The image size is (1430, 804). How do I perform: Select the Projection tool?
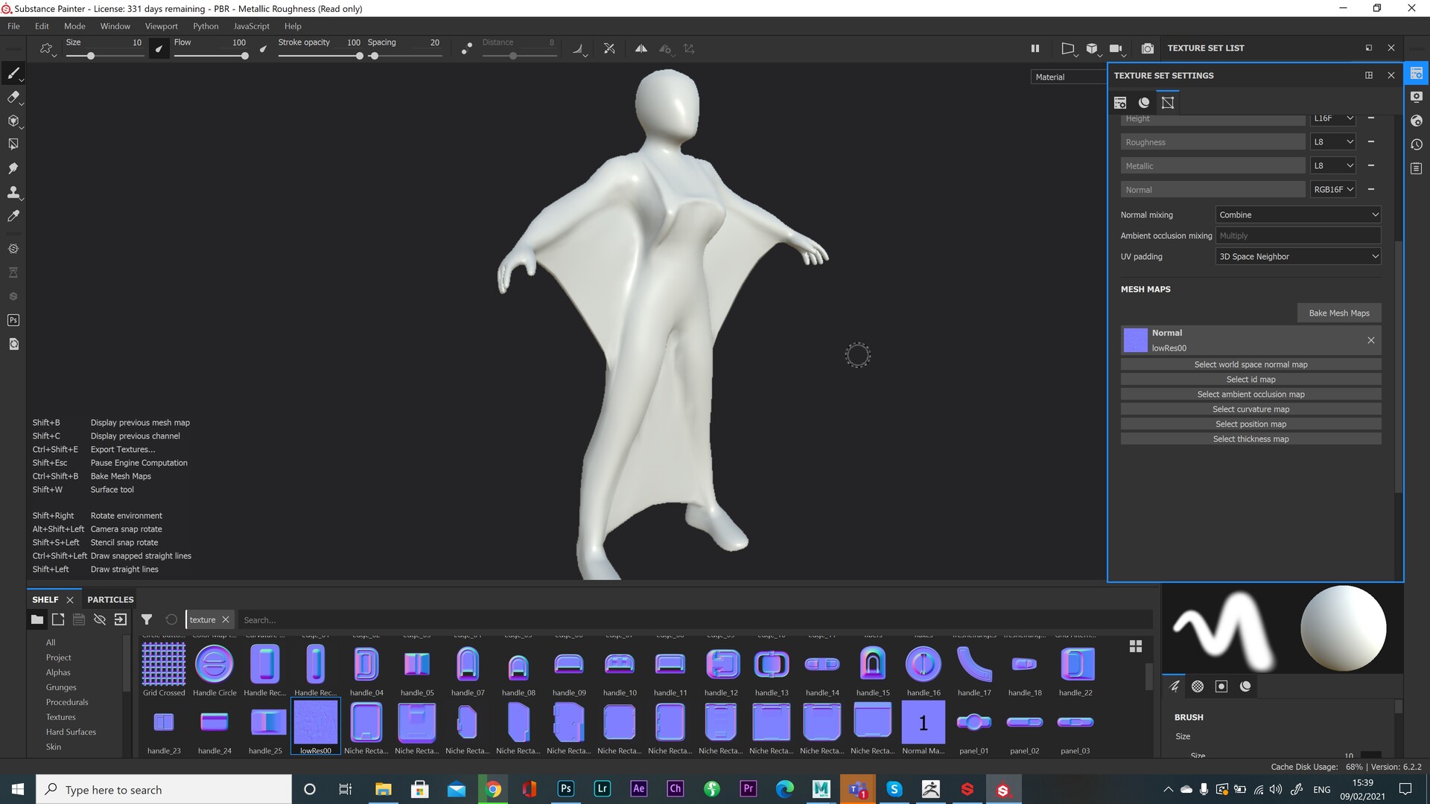click(x=13, y=121)
